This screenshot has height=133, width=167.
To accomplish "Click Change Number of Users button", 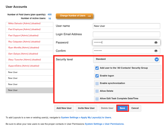I will pos(75,16).
